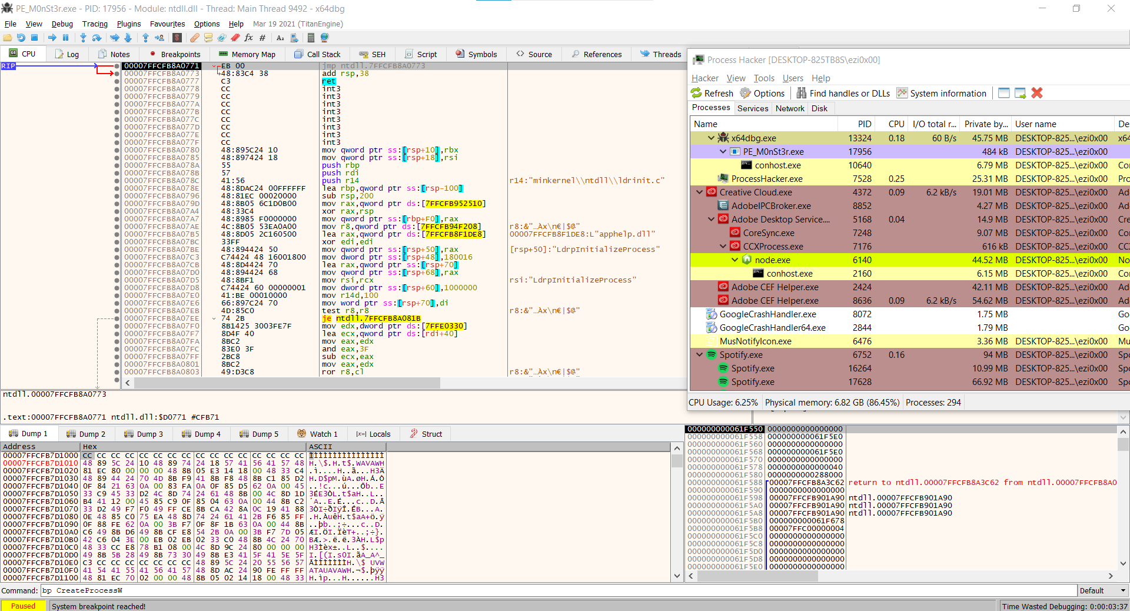Screen dimensions: 1130x611
Task: Click the Pause execution icon
Action: pyautogui.click(x=65, y=38)
